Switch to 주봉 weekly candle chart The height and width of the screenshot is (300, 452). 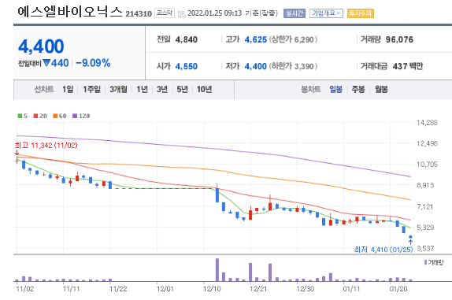358,89
